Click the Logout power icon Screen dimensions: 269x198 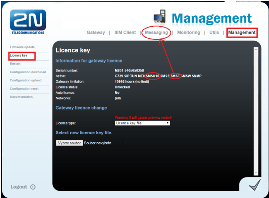tap(33, 187)
